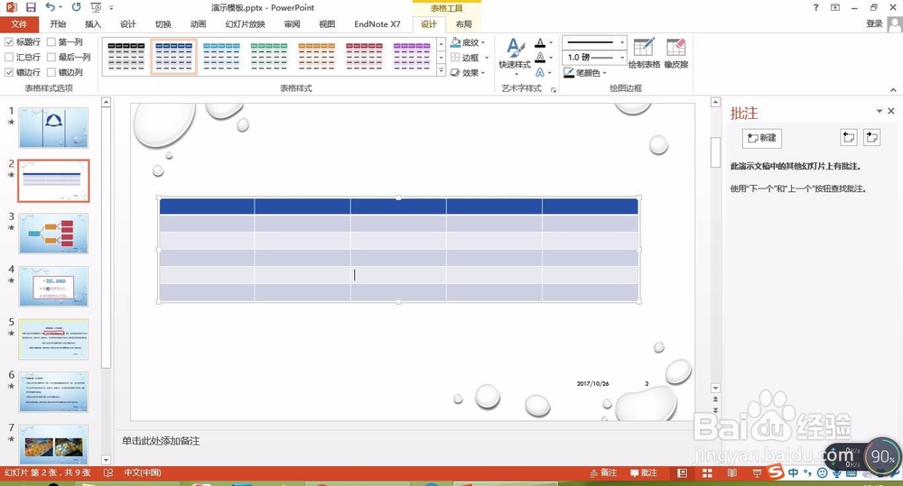
Task: Click 中文(中国) language in status bar
Action: (x=143, y=472)
